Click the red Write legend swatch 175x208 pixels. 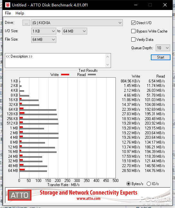[65, 75]
